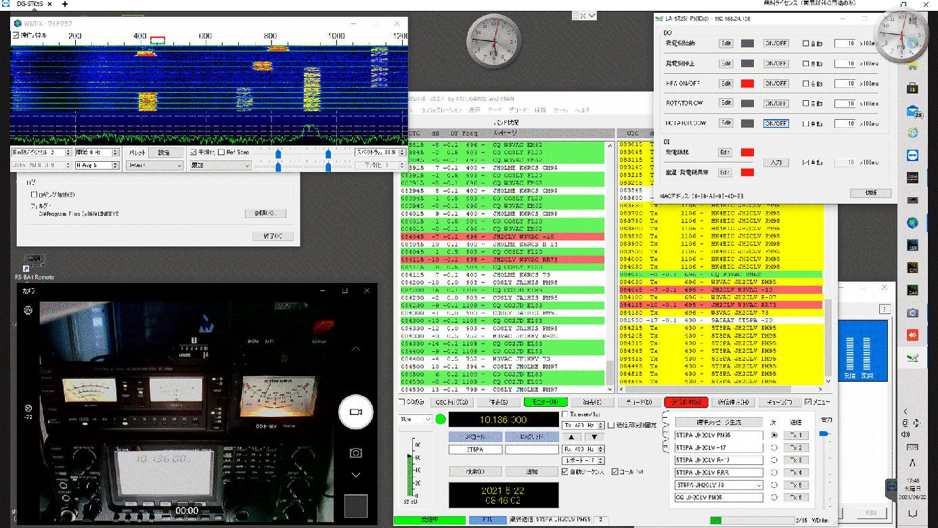938x528 pixels.
Task: Open TeamViewer icon in the taskbar
Action: (x=912, y=156)
